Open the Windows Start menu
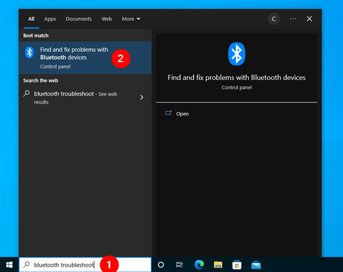Viewport: 343px width, 272px height. (9, 265)
